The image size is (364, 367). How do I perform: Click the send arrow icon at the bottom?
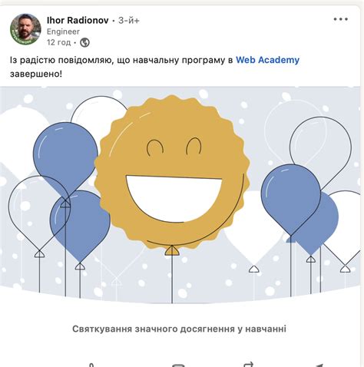pyautogui.click(x=319, y=365)
